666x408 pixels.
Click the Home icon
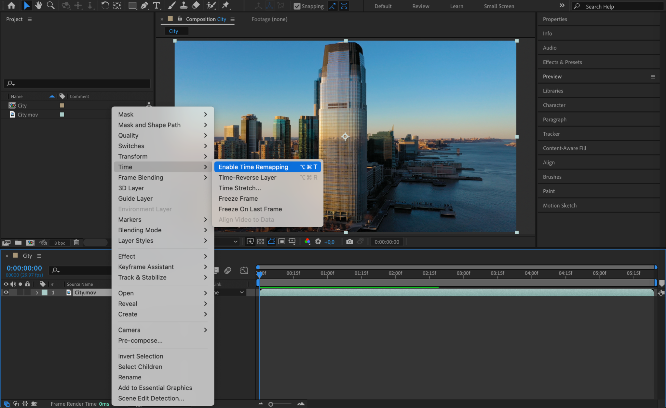point(11,5)
